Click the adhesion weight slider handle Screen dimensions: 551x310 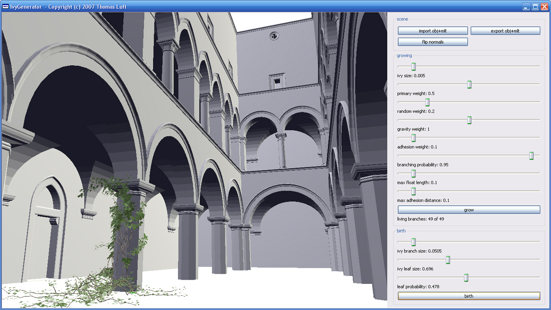click(413, 138)
